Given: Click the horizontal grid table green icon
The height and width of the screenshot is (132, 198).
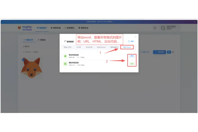Looking at the screenshot, I should tap(65, 64).
